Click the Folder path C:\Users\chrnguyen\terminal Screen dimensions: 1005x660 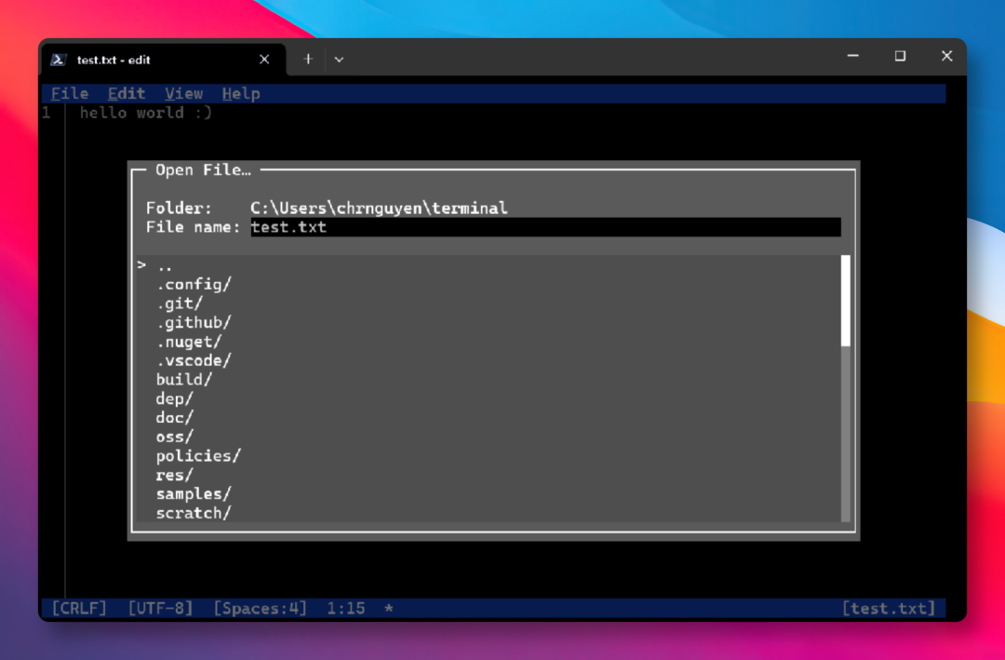click(x=379, y=209)
